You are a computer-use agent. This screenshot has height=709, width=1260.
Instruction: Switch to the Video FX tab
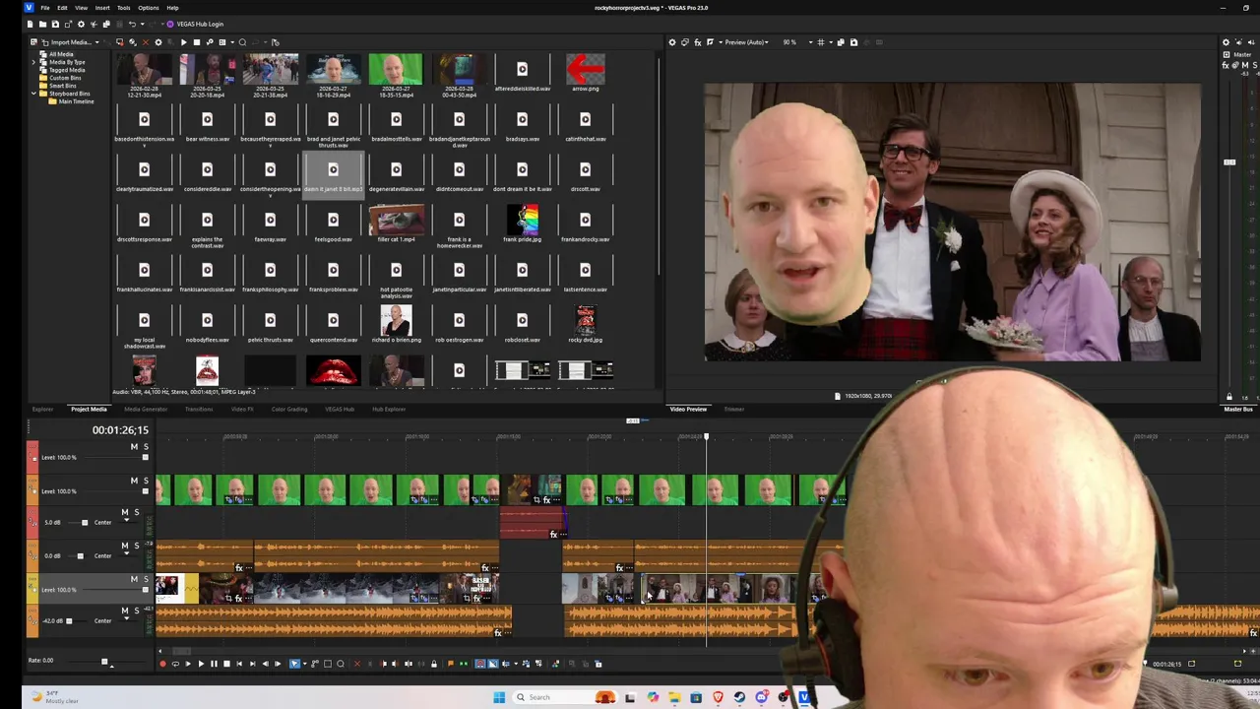point(242,409)
